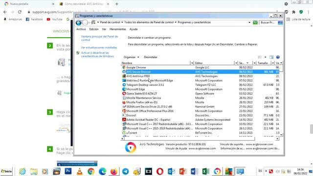Click Chrome back navigation arrow

pyautogui.click(x=5, y=12)
